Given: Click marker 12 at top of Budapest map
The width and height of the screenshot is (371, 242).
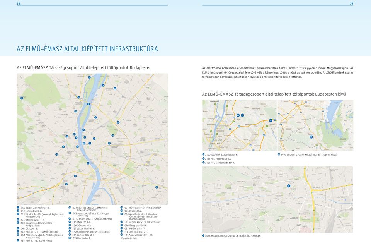Looking at the screenshot, I should tap(89, 77).
